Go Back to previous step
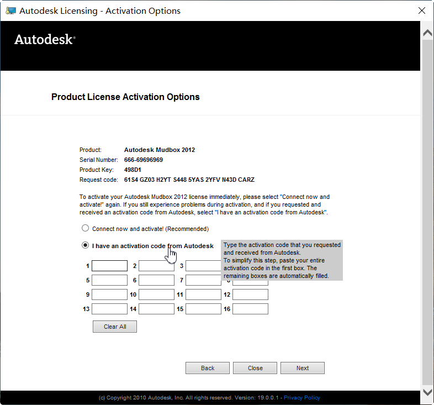 (x=208, y=368)
